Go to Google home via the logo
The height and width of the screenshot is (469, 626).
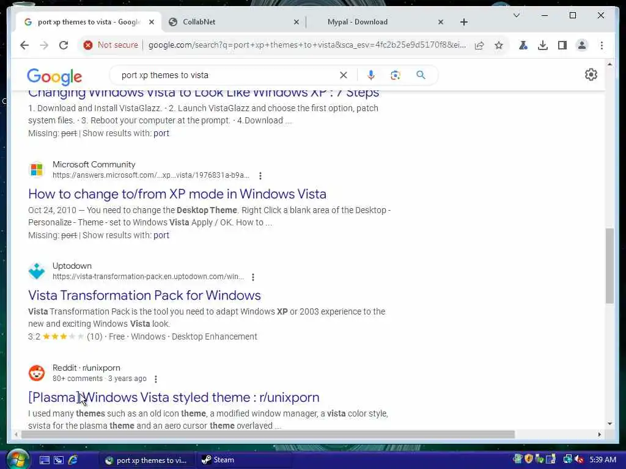[x=54, y=76]
